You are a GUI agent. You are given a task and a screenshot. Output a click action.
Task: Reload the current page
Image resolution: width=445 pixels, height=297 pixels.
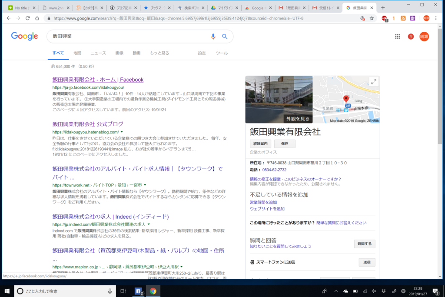point(27,18)
